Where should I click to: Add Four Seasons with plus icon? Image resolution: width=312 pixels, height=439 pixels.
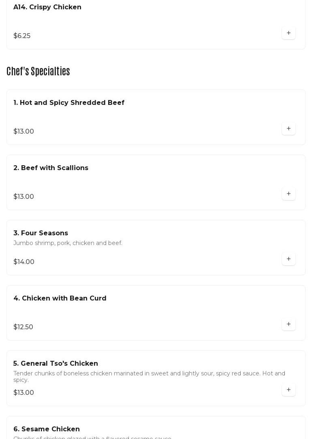coord(288,259)
